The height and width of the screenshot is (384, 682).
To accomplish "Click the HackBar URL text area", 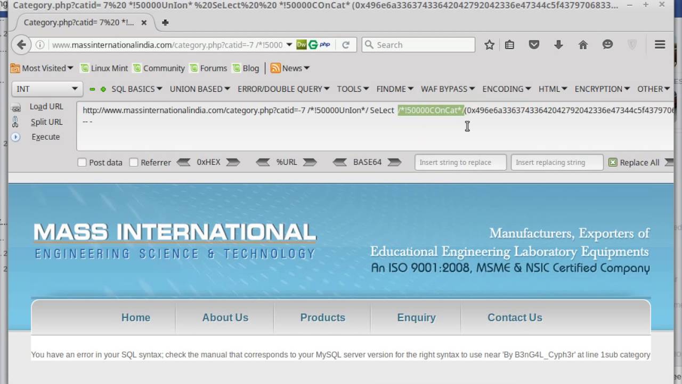I will pyautogui.click(x=375, y=126).
